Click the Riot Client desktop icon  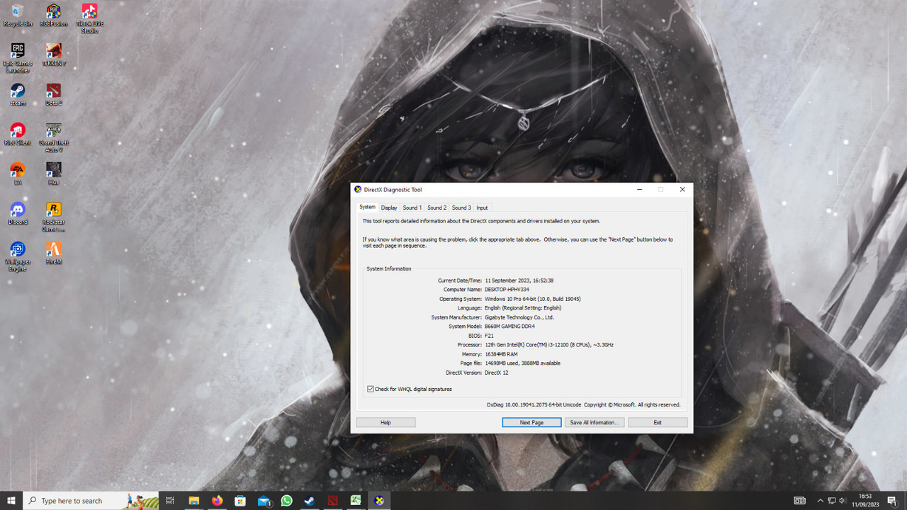[x=18, y=134]
